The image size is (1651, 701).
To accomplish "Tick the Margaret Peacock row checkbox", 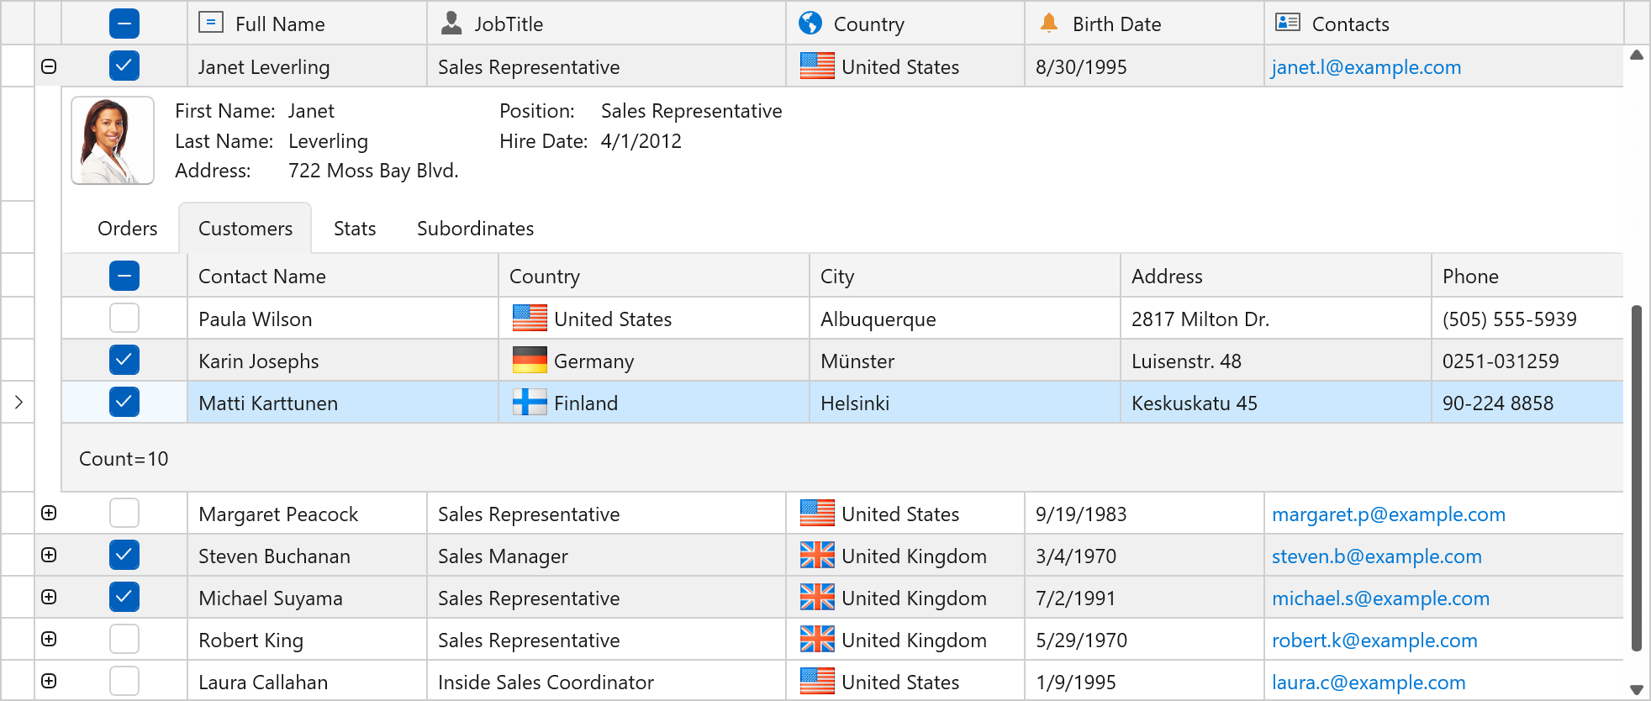I will point(124,514).
